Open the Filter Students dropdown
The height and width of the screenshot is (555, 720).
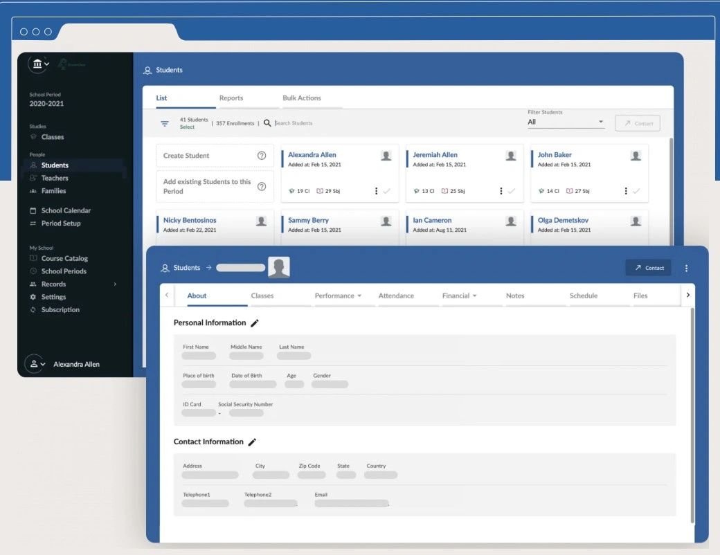pyautogui.click(x=566, y=122)
